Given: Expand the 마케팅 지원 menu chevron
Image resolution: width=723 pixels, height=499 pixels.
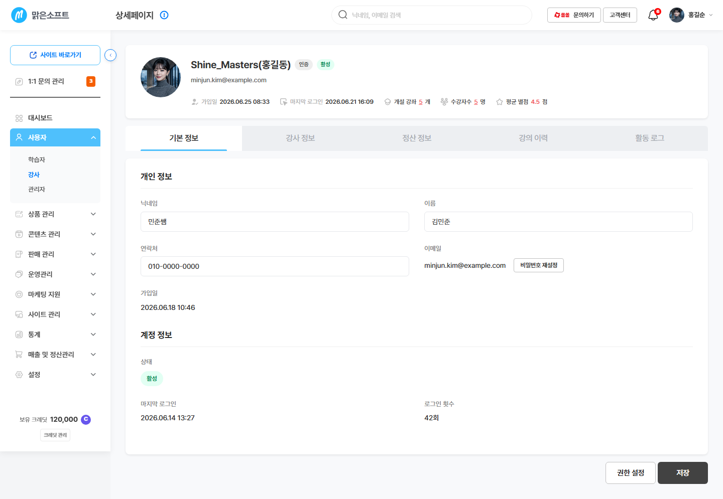Looking at the screenshot, I should coord(93,294).
